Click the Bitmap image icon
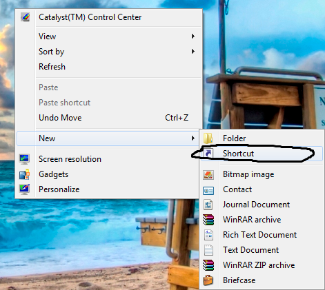325x290 pixels. tap(208, 174)
